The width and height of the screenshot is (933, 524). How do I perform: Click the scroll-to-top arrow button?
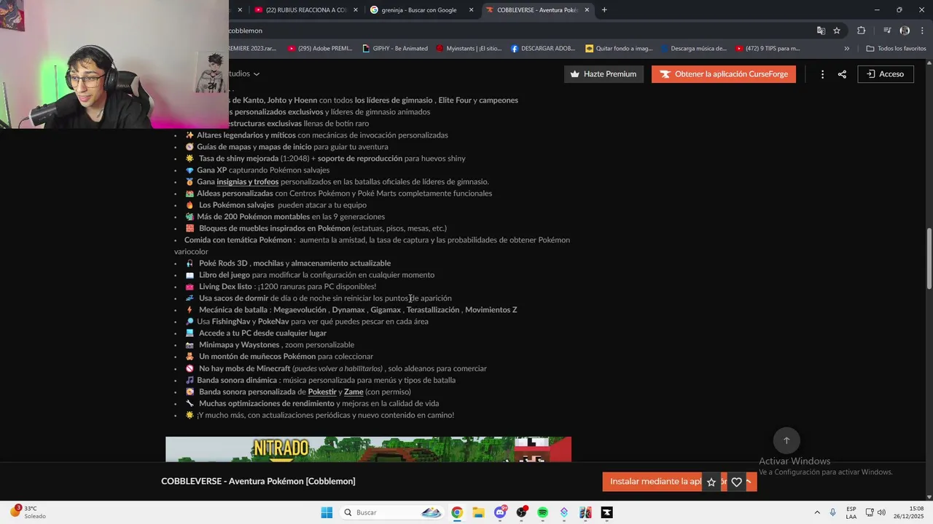pyautogui.click(x=786, y=440)
